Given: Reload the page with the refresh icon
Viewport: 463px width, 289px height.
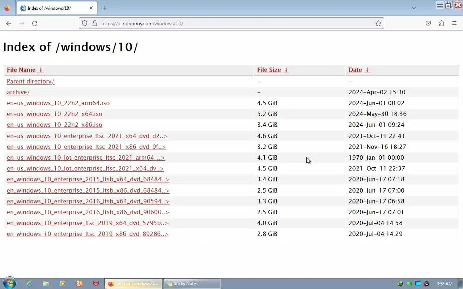Looking at the screenshot, I should [x=35, y=23].
